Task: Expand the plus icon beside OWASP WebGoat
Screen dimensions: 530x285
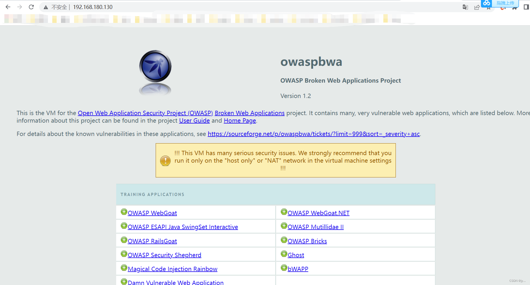Action: pos(124,212)
